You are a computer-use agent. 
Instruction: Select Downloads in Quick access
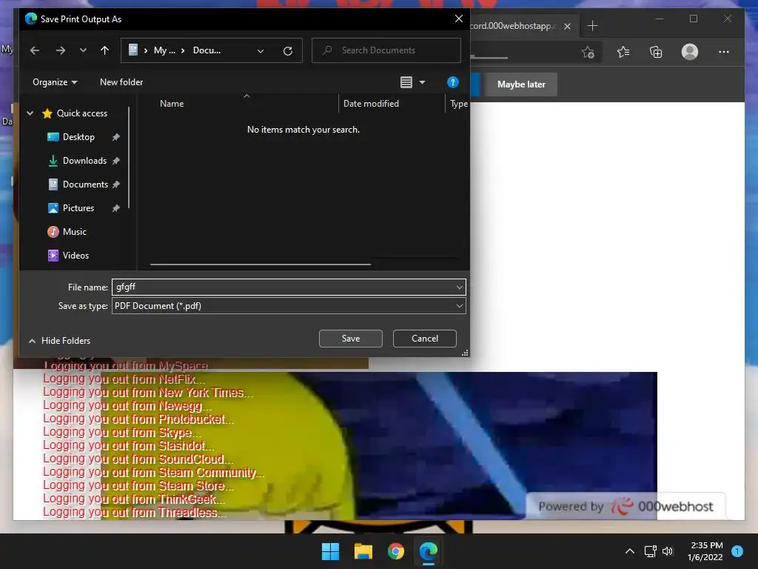point(77,161)
